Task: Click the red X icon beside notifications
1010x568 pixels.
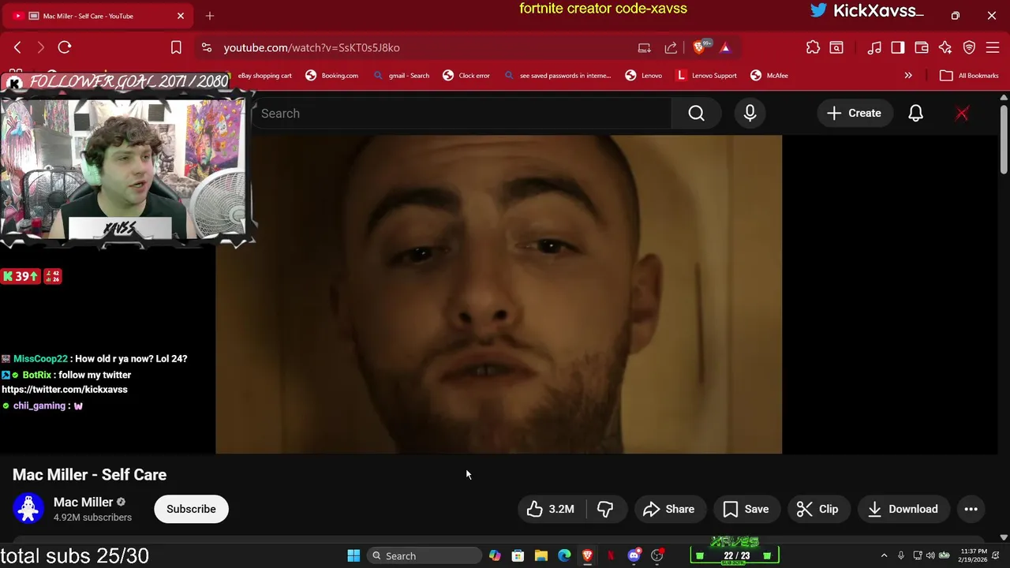Action: tap(962, 114)
